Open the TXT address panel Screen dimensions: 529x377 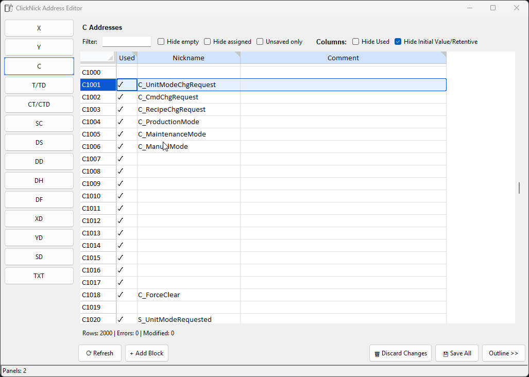[x=39, y=276]
